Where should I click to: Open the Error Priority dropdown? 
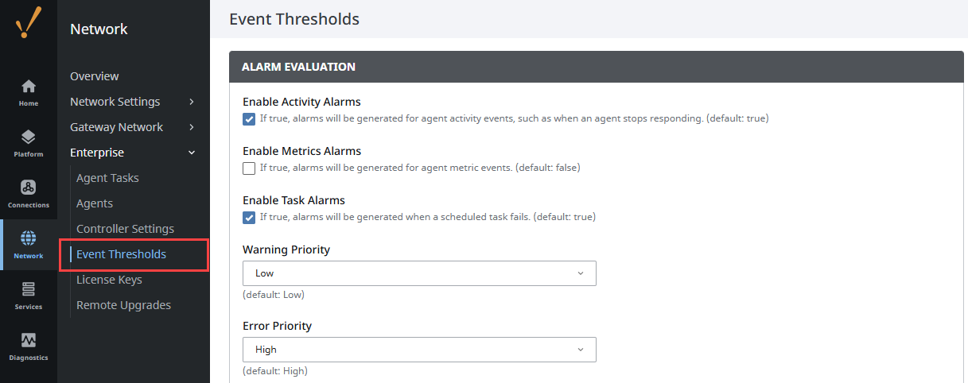coord(419,350)
